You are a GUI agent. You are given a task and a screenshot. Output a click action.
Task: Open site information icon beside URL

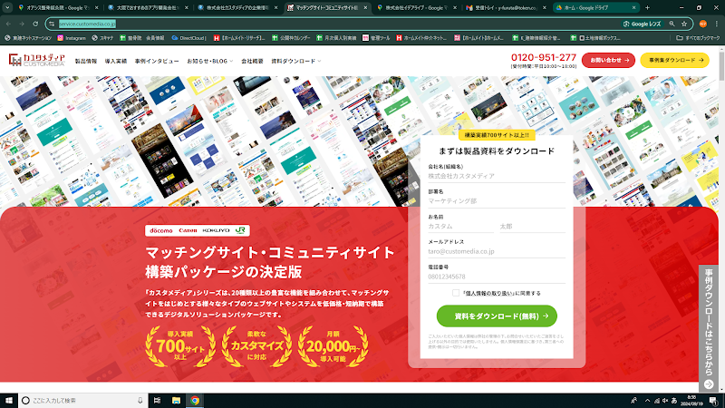tap(52, 24)
